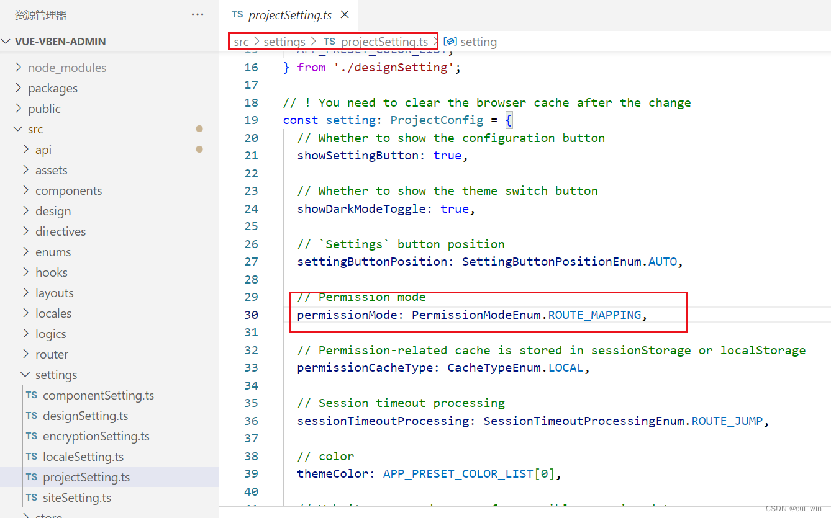Click the 资源管理器 explorer title

pyautogui.click(x=40, y=15)
